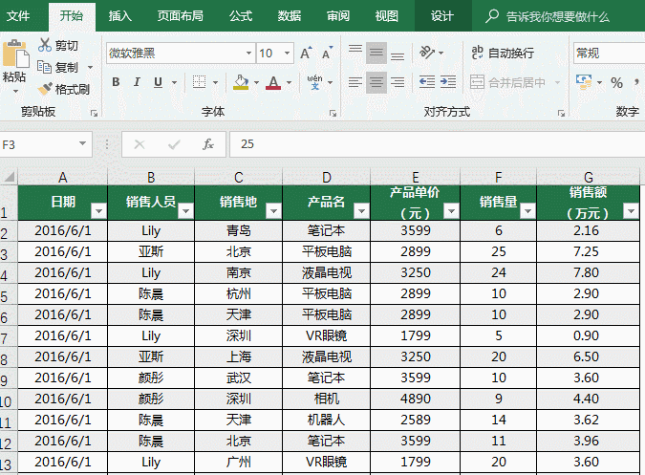Toggle center horizontal alignment
Viewport: 645px width, 475px height.
tap(376, 82)
